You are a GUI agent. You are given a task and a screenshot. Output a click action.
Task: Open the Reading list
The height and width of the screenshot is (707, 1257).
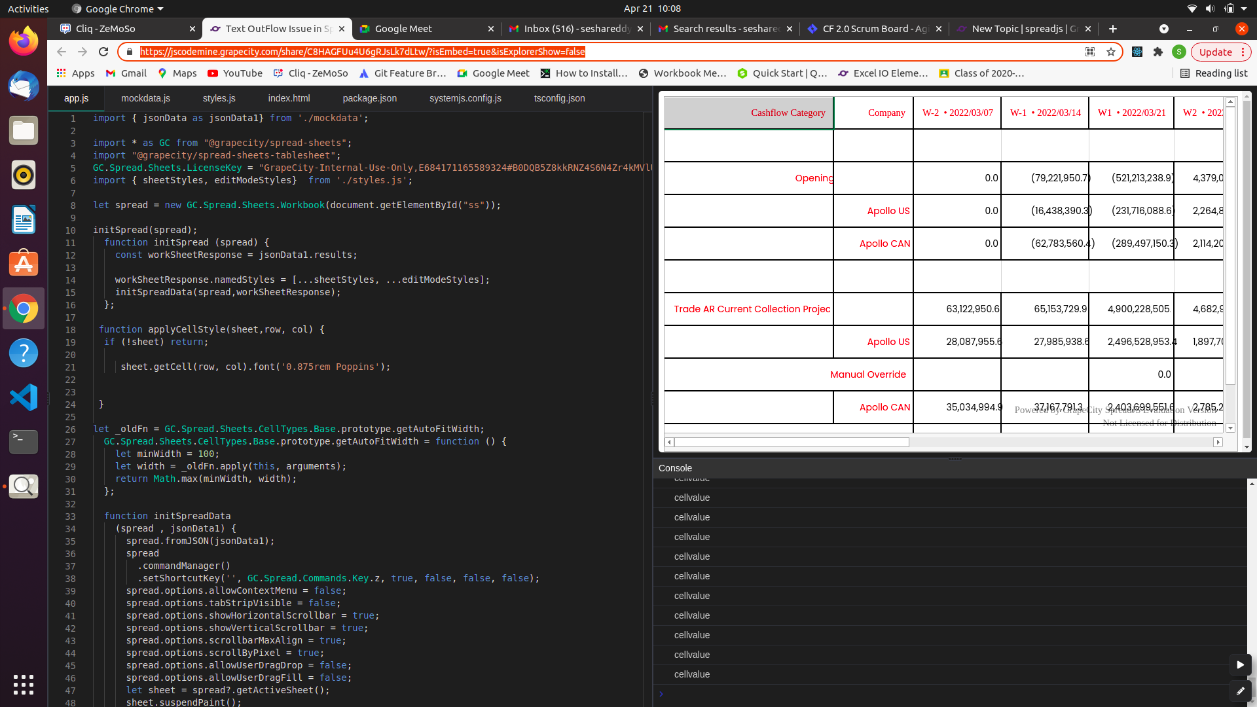1214,73
